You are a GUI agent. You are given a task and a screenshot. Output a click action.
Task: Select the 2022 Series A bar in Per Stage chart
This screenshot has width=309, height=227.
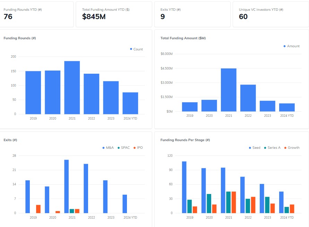pyautogui.click(x=248, y=206)
